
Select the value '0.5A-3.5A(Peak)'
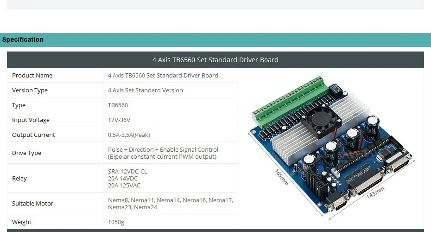pyautogui.click(x=129, y=135)
